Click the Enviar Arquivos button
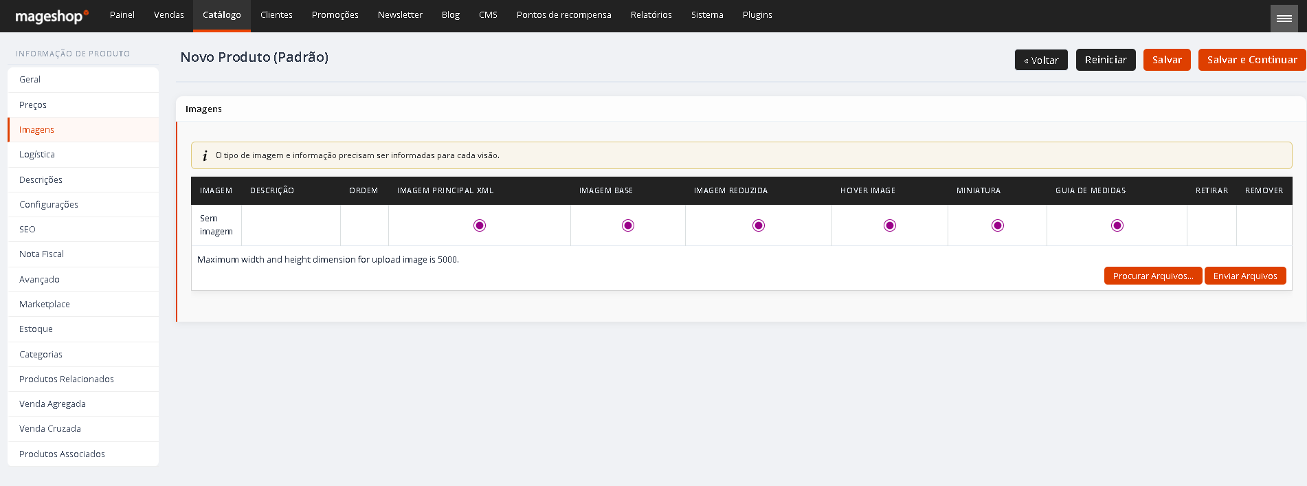The width and height of the screenshot is (1307, 486). pyautogui.click(x=1245, y=276)
